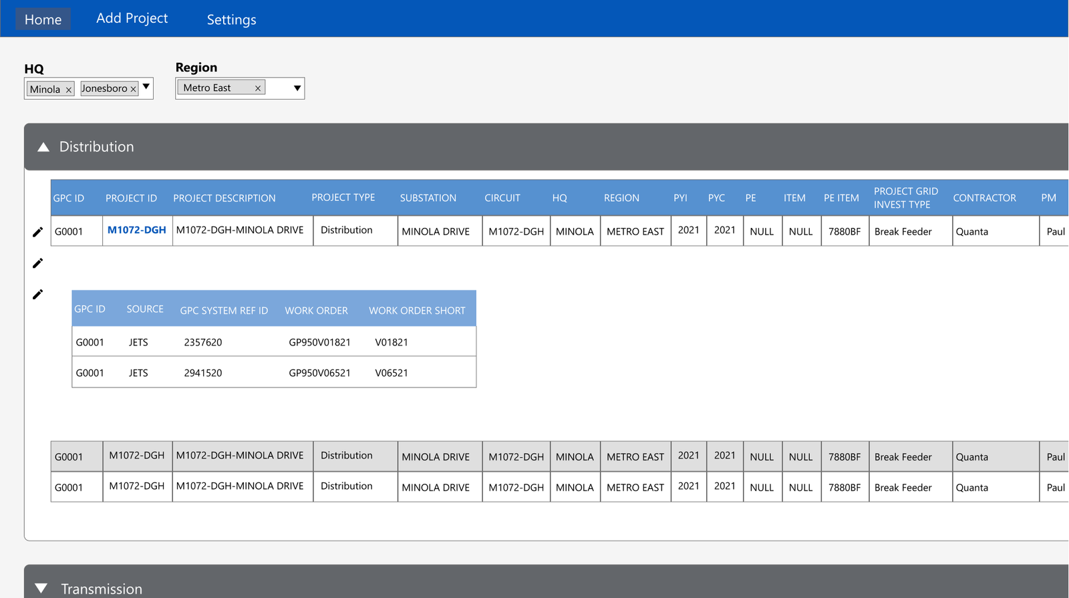1069x598 pixels.
Task: Click the HQ column header in table
Action: coord(560,198)
